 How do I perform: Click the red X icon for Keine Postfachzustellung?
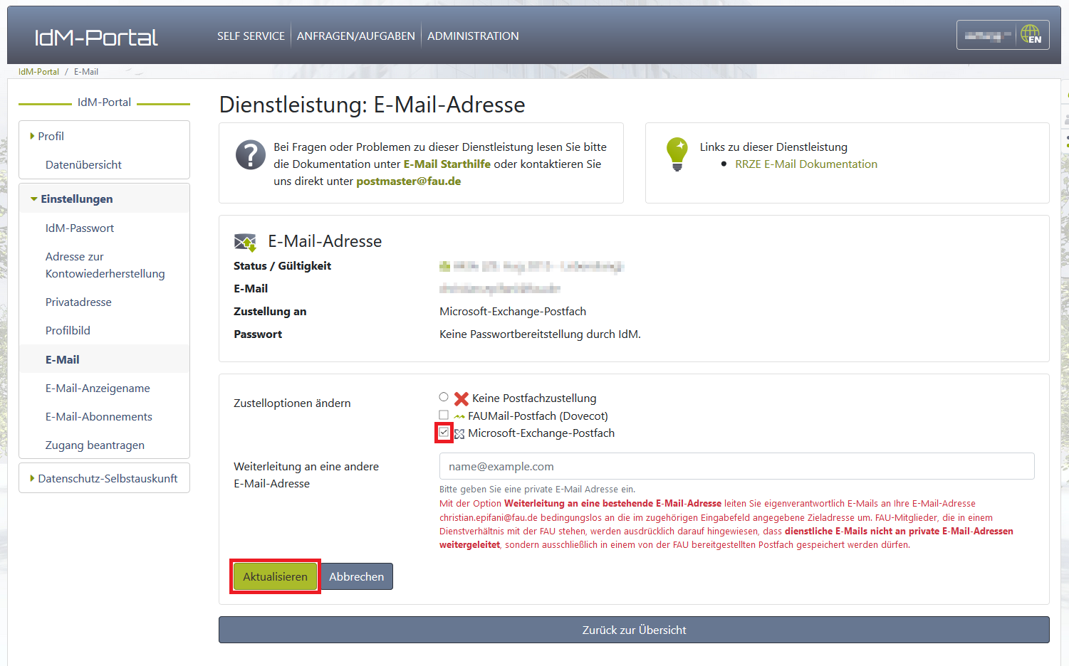click(462, 398)
